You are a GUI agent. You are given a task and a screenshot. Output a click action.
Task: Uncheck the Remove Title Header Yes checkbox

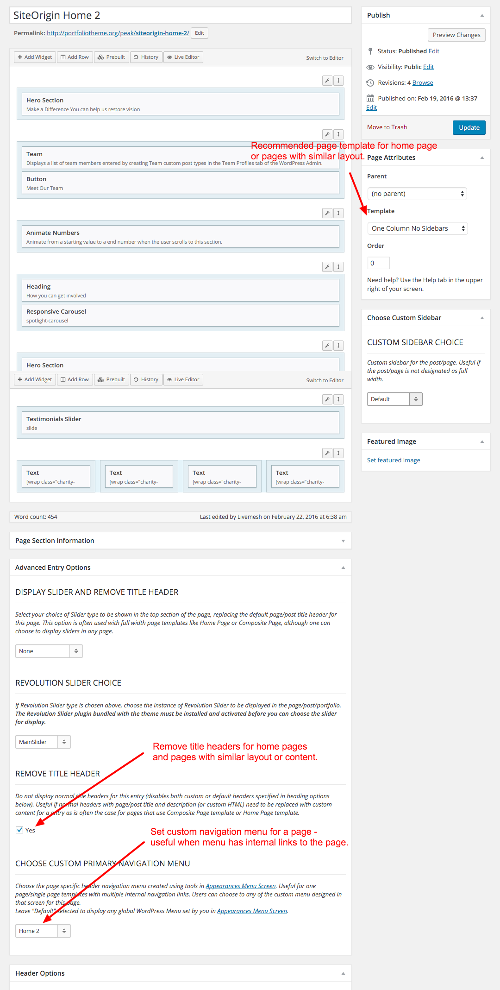coord(19,830)
